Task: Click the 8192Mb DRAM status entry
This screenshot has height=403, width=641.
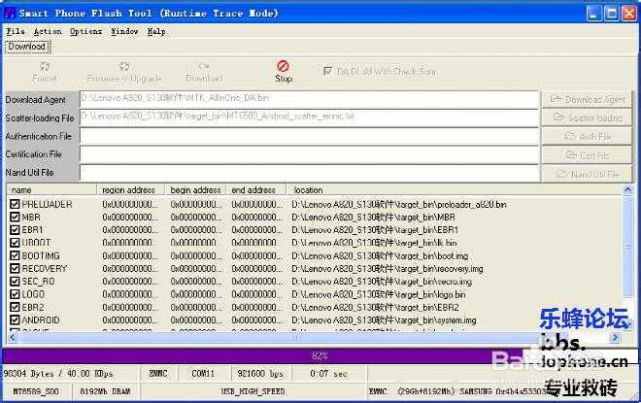Action: click(x=105, y=391)
